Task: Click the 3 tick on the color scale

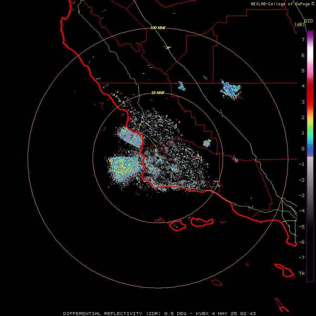Action: pos(303,102)
